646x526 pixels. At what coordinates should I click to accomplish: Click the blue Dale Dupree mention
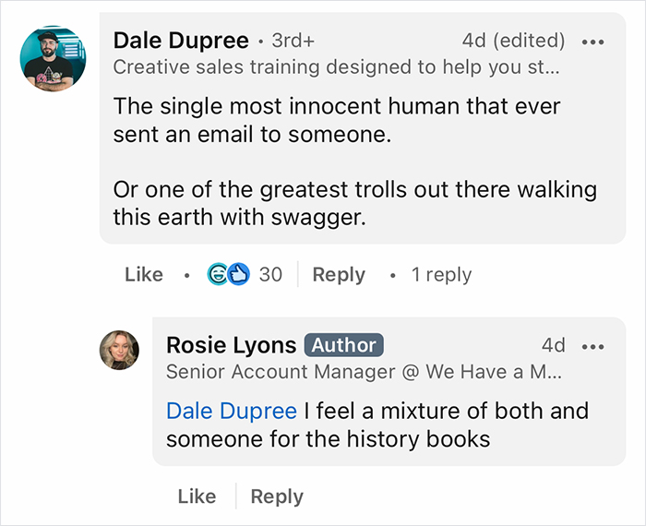(232, 411)
